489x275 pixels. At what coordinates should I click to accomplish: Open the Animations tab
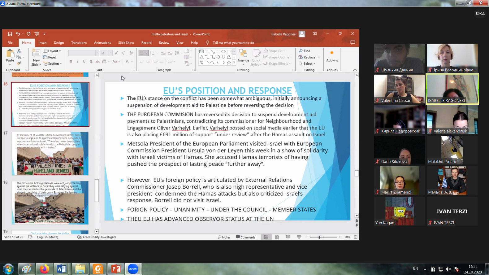(x=102, y=43)
